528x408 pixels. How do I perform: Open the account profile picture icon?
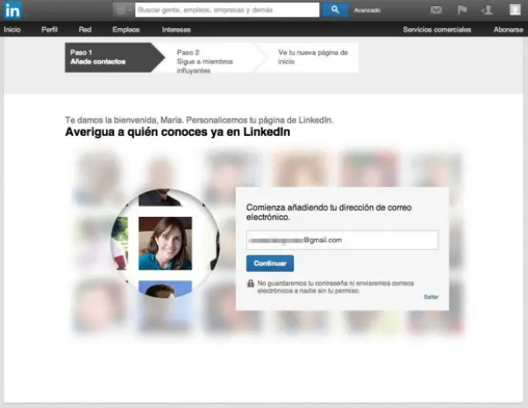[514, 10]
